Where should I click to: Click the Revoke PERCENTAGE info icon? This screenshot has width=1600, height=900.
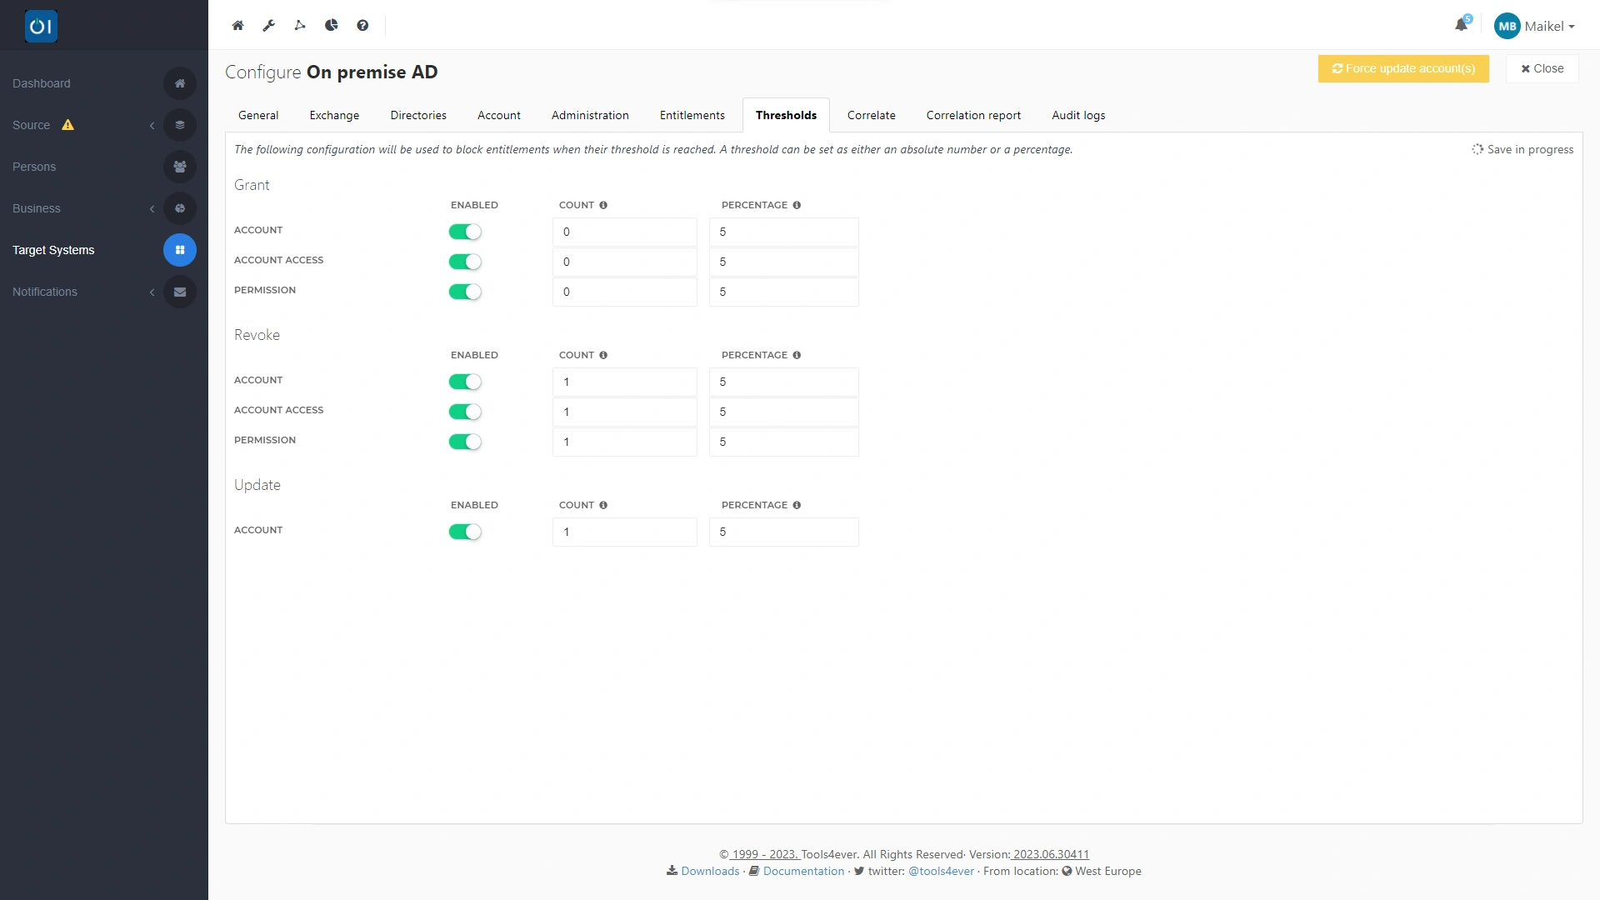797,355
